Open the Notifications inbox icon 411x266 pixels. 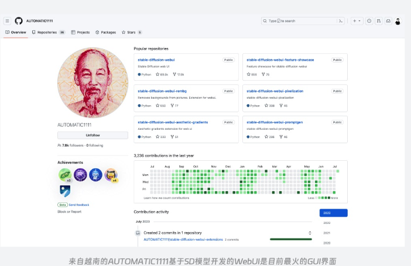click(x=388, y=21)
